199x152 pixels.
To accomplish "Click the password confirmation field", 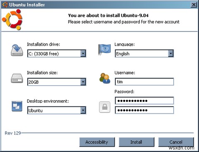I will (144, 110).
